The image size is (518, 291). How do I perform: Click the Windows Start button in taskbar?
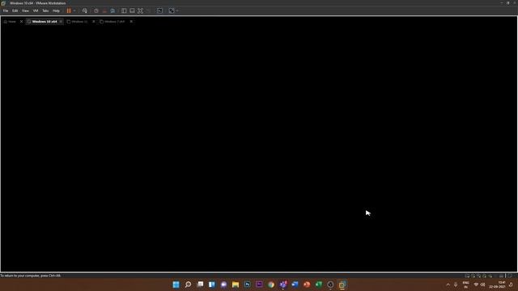click(x=176, y=285)
